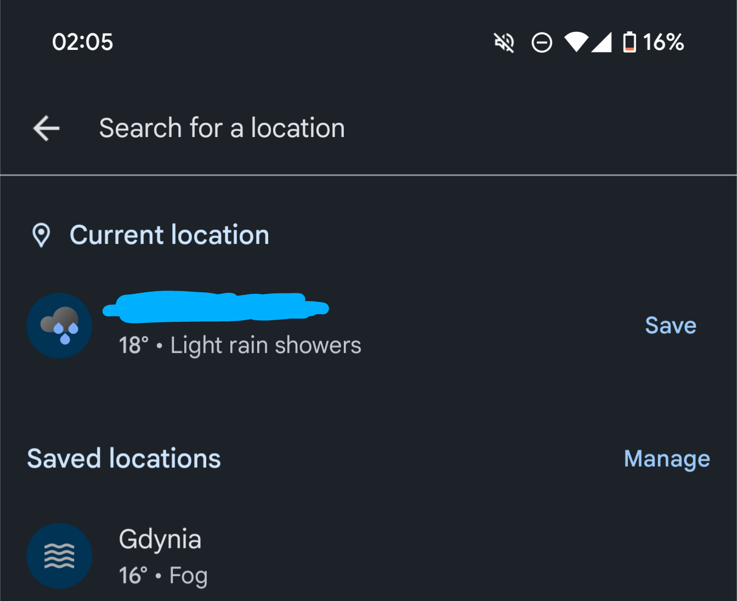The image size is (737, 601).
Task: Tap the 16° Fog subtitle text
Action: pos(163,576)
